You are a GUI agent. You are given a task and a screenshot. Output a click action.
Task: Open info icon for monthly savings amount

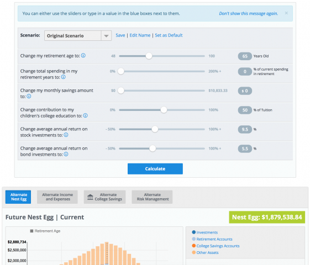tap(29, 96)
